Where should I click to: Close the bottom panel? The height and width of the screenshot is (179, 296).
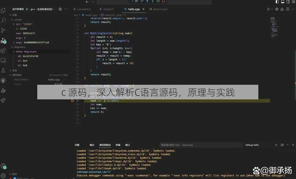(x=293, y=145)
